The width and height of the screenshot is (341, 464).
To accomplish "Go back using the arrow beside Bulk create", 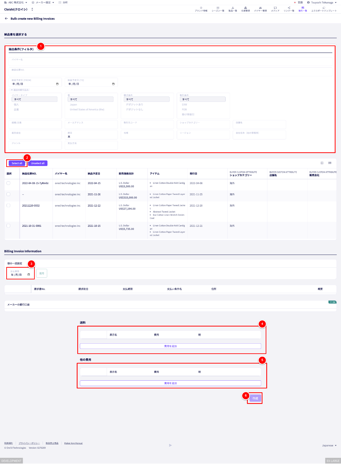I will click(x=6, y=18).
